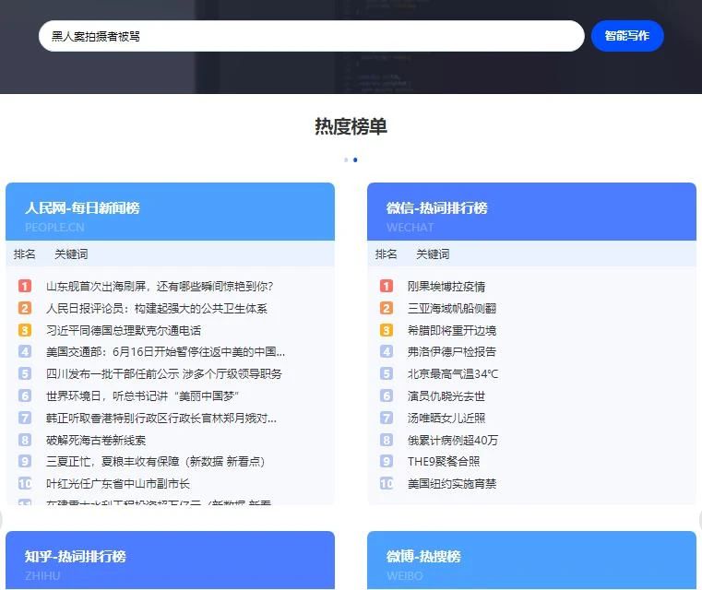Open 叶红光任广东省中山市副市长 item
Screen dimensions: 702x590
(118, 484)
